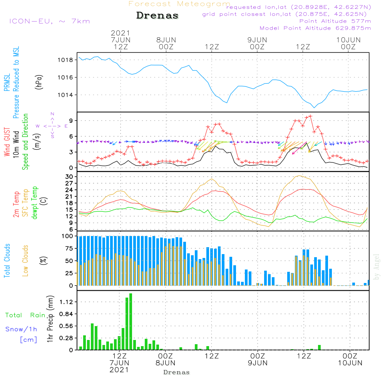385x385 pixels.
Task: Click the 'Forecast Meteogram' heading
Action: (179, 4)
